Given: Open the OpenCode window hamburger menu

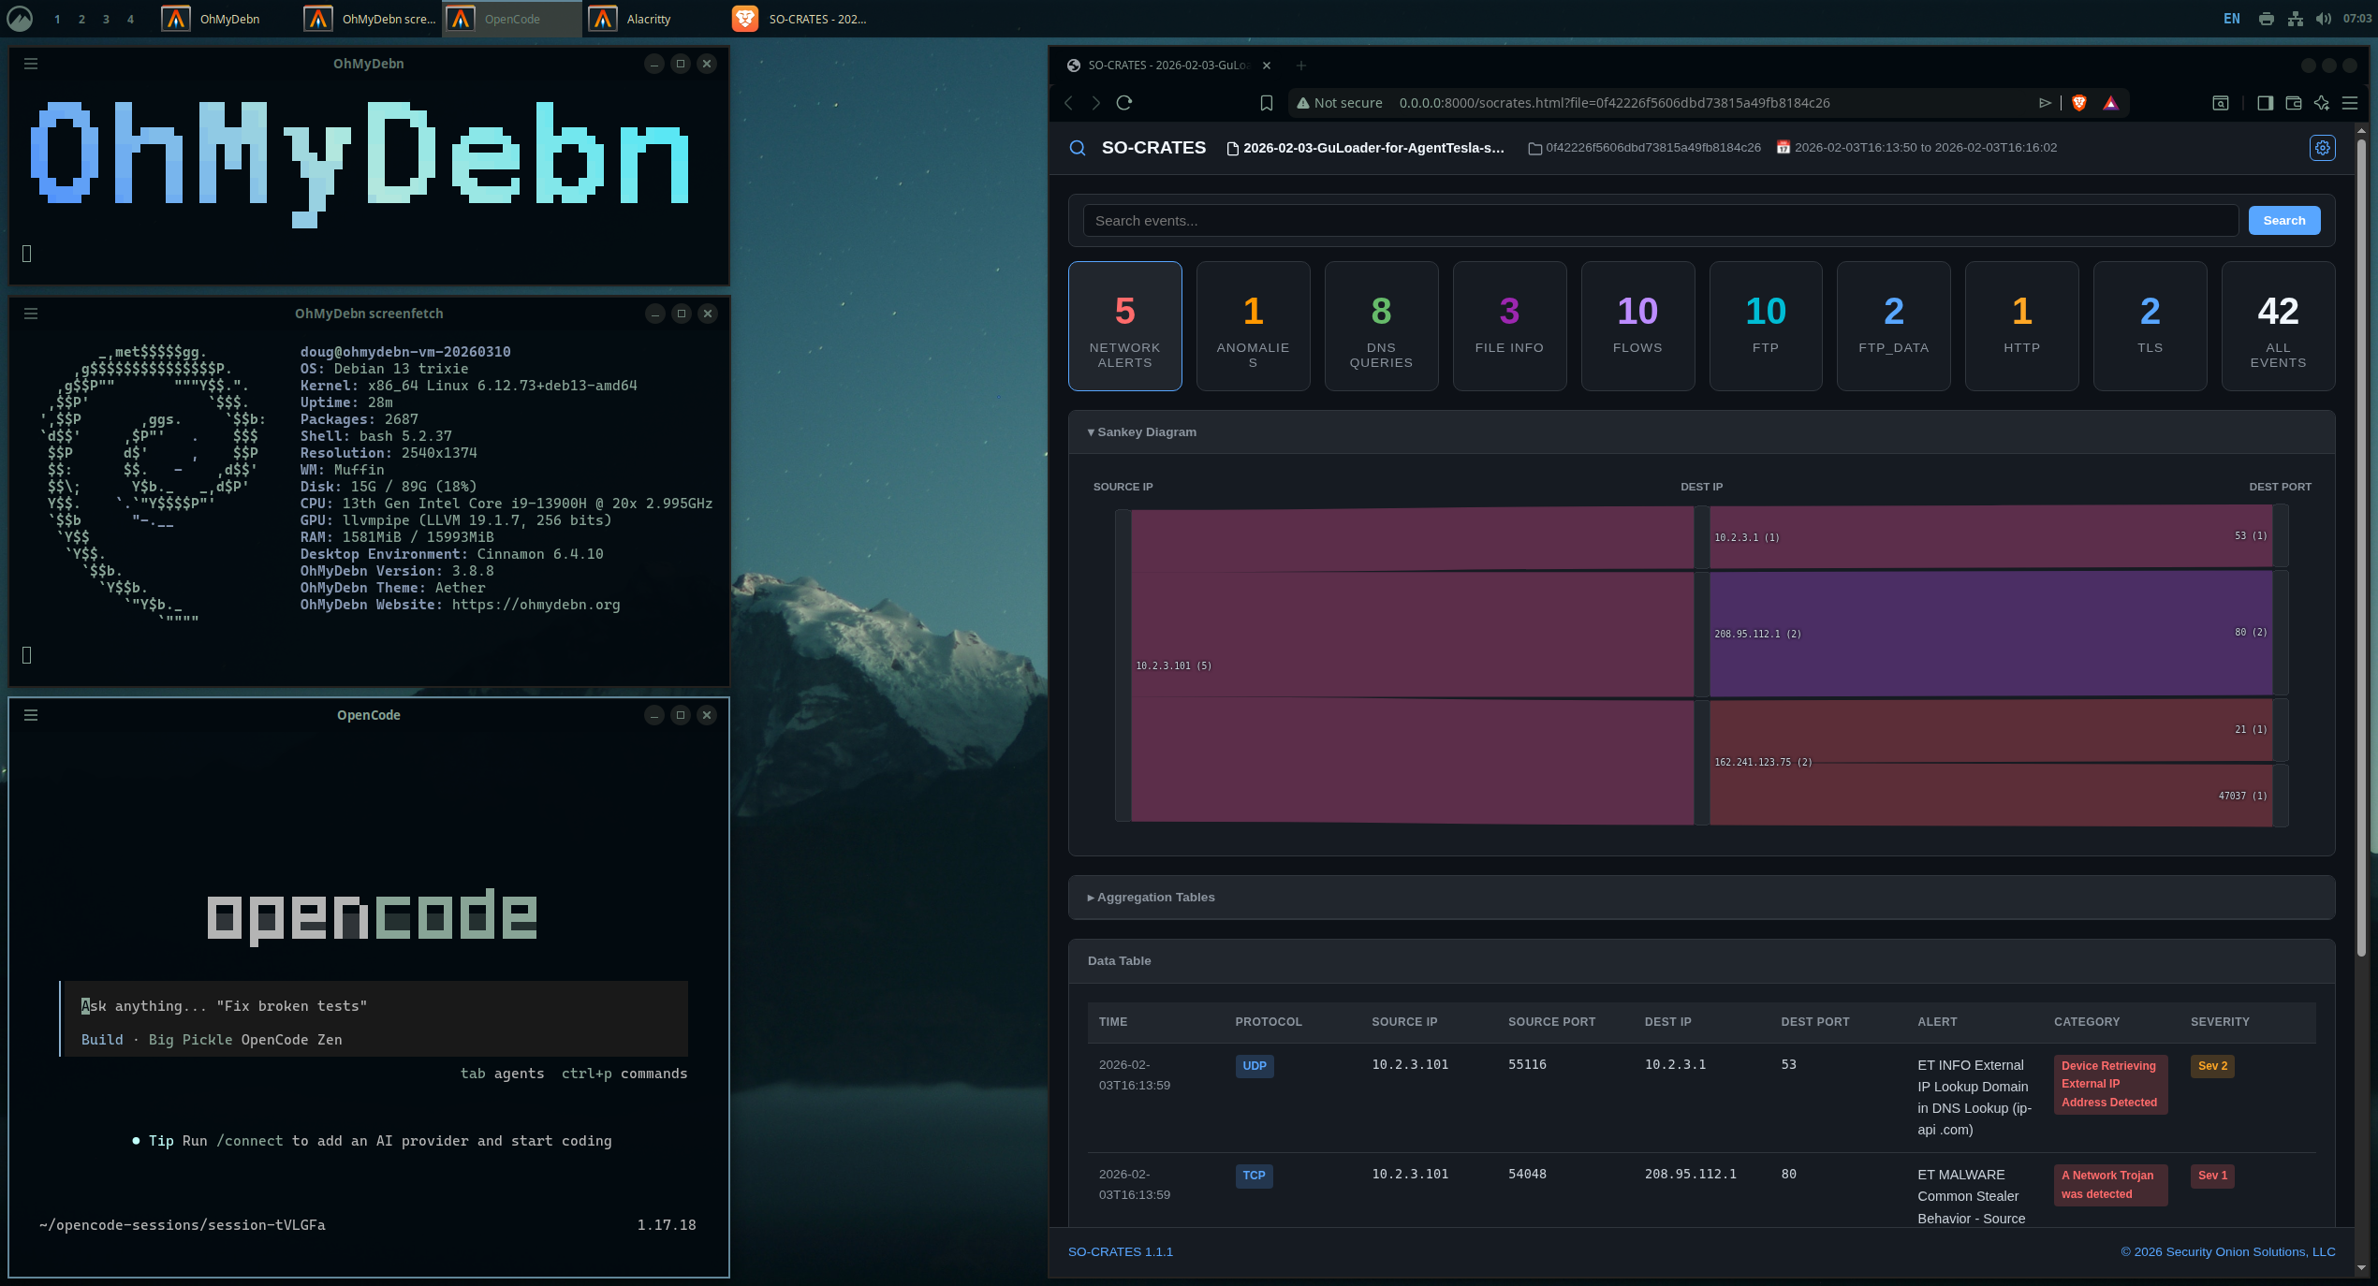Looking at the screenshot, I should (x=31, y=715).
